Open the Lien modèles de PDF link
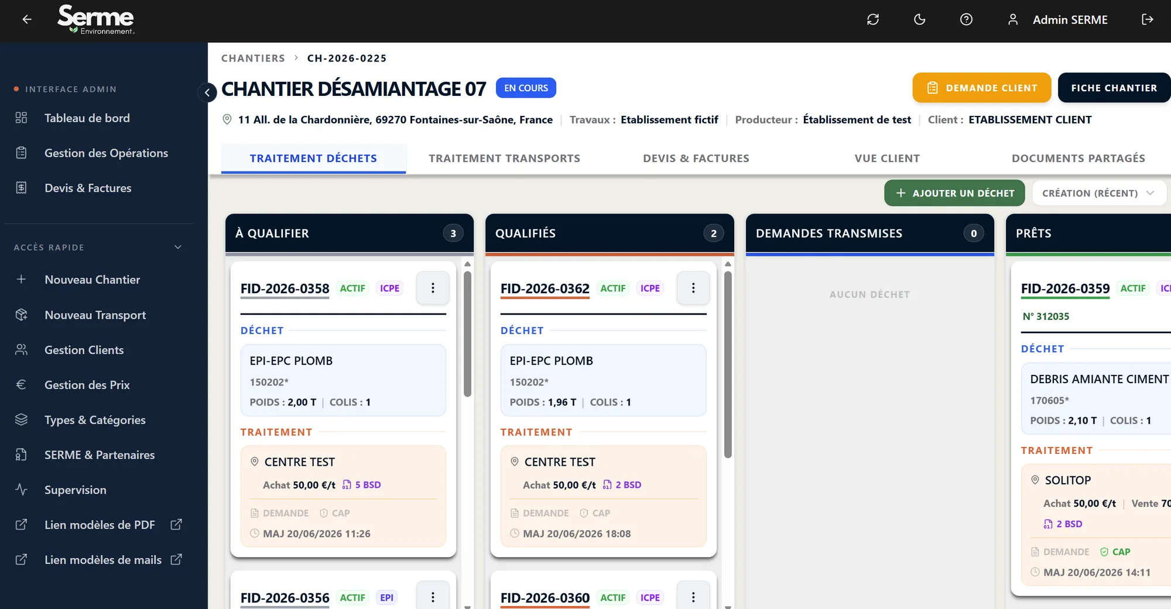The height and width of the screenshot is (609, 1171). (x=100, y=525)
